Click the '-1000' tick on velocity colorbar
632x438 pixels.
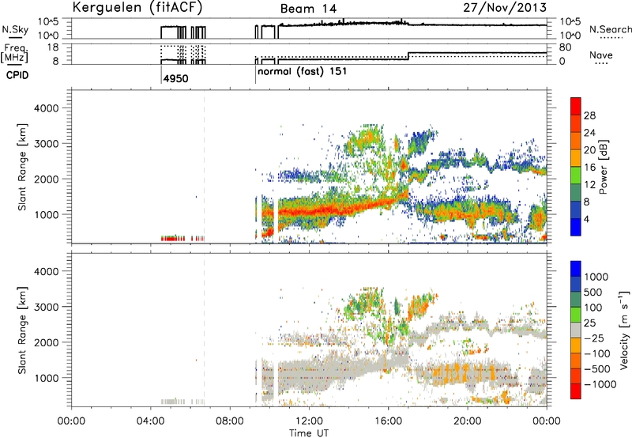(600, 384)
